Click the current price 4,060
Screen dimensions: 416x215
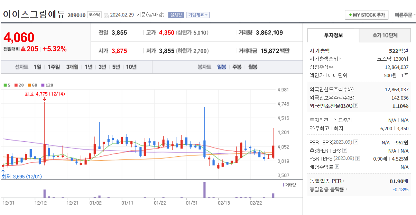coord(19,37)
